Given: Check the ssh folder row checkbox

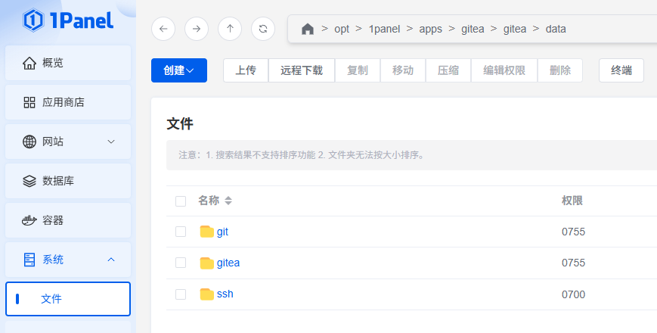Looking at the screenshot, I should tap(181, 294).
